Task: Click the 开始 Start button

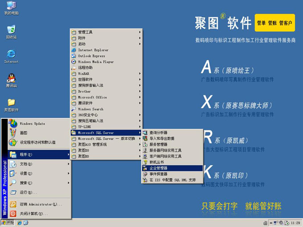Action: coord(8,223)
